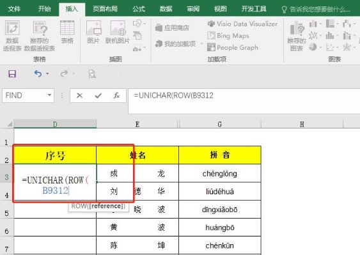Expand the Shapes dropdown arrow
This screenshot has height=255, width=360.
click(145, 24)
